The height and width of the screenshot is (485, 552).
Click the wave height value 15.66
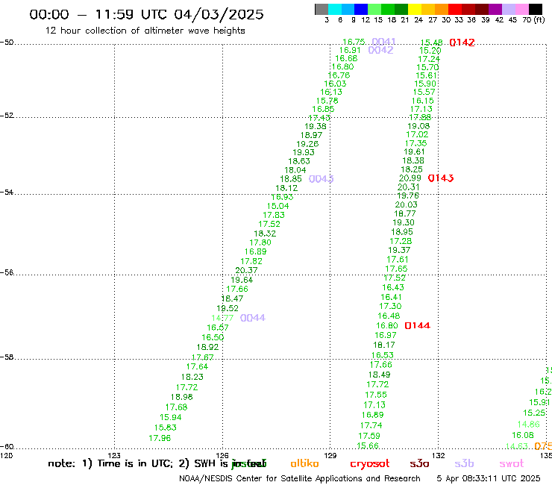[368, 446]
